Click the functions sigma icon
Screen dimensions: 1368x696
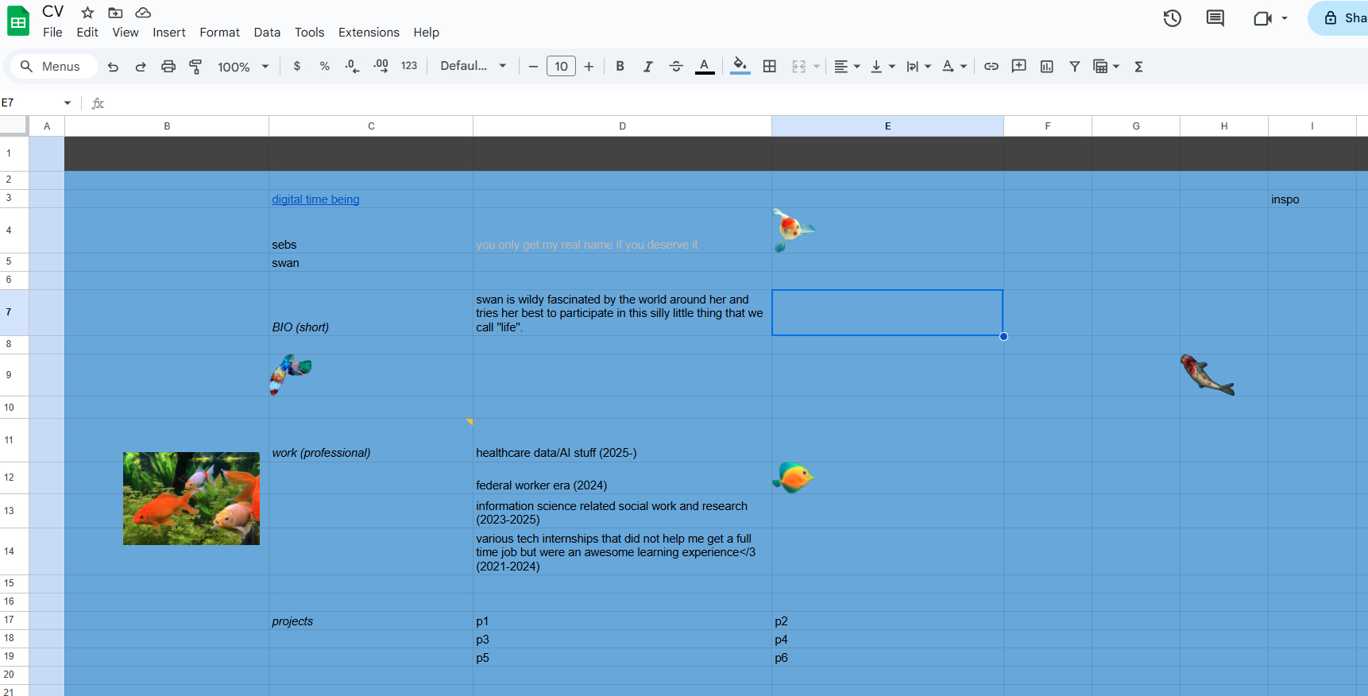point(1138,67)
